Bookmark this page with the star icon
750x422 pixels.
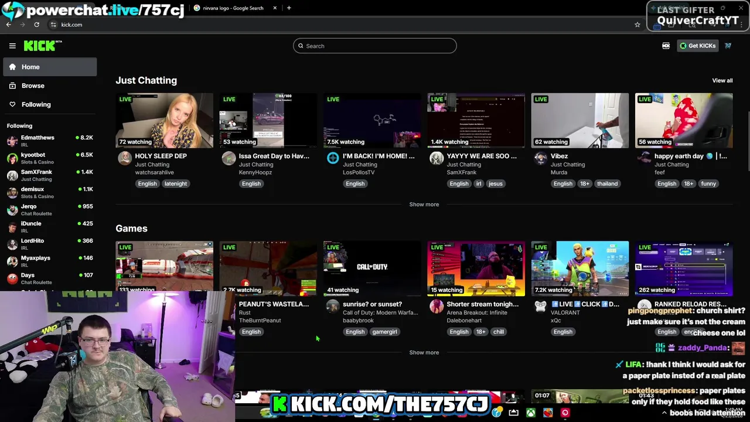(637, 25)
